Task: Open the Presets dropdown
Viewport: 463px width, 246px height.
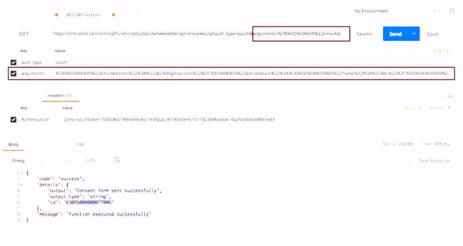Action: [x=439, y=108]
